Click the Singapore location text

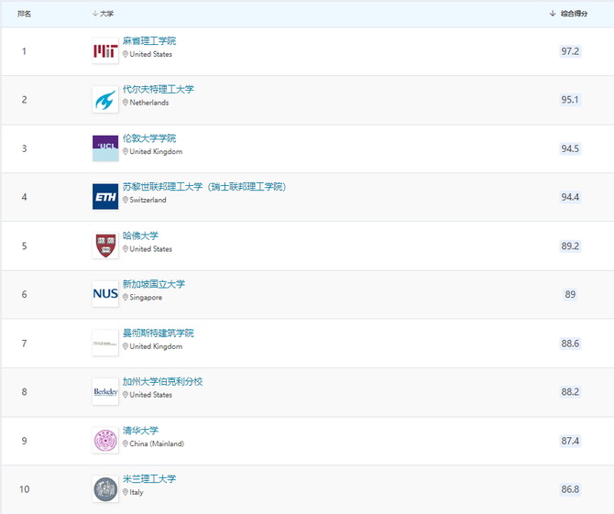click(146, 298)
